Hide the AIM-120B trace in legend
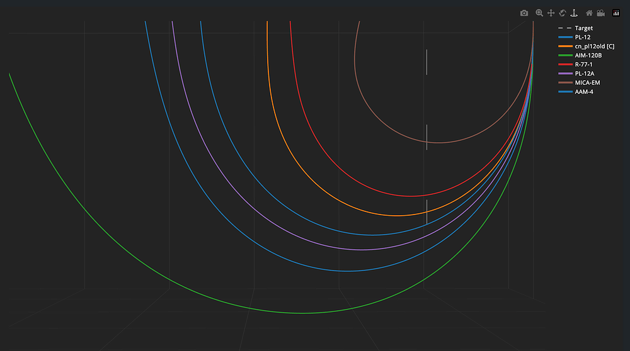 click(x=588, y=55)
